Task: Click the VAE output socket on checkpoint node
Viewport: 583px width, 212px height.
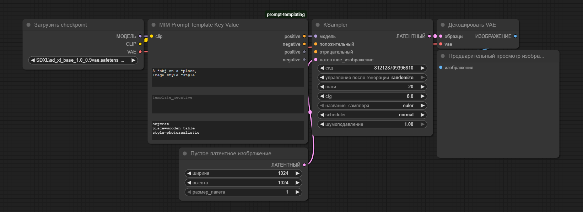Action: coord(140,52)
